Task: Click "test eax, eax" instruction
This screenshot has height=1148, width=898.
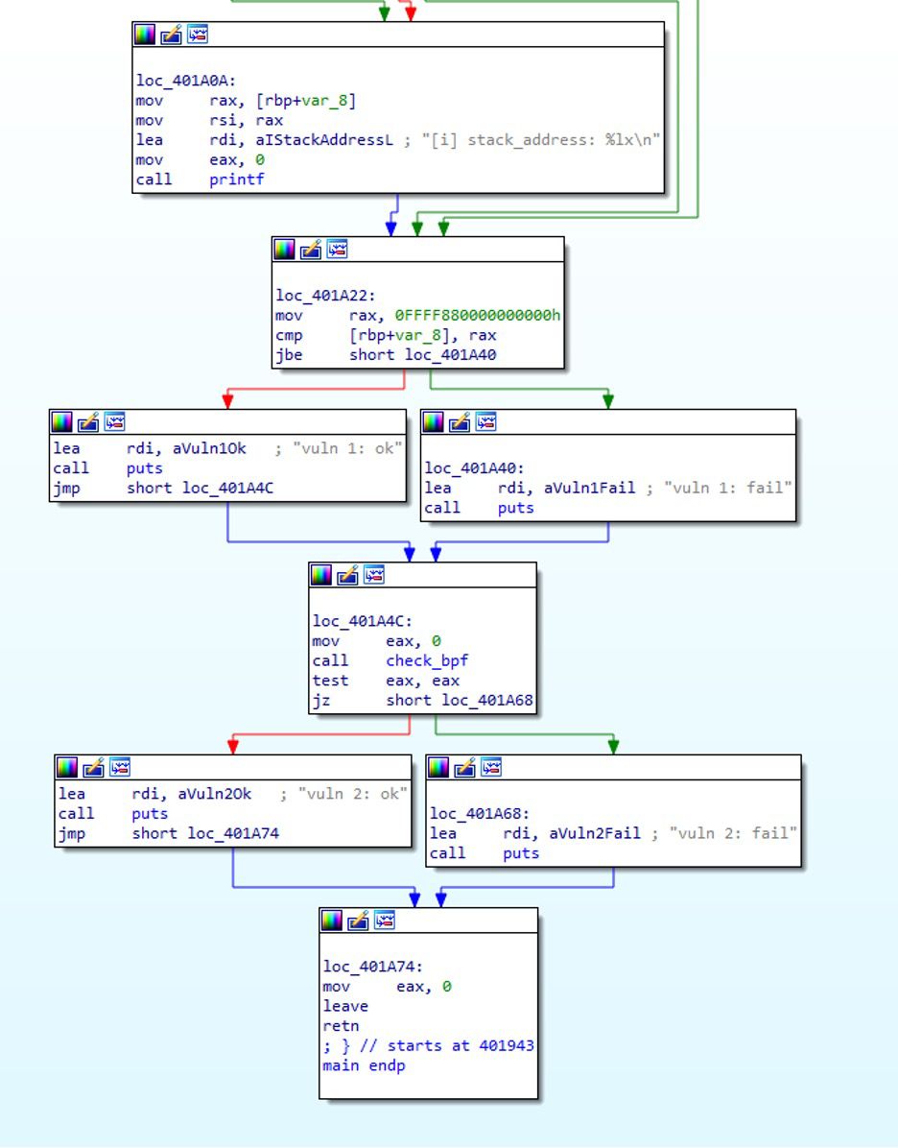Action: pos(386,681)
